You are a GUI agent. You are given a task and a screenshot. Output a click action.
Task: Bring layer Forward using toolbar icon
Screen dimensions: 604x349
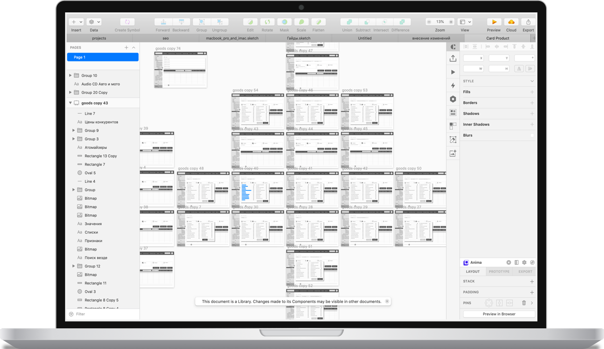[x=163, y=22]
